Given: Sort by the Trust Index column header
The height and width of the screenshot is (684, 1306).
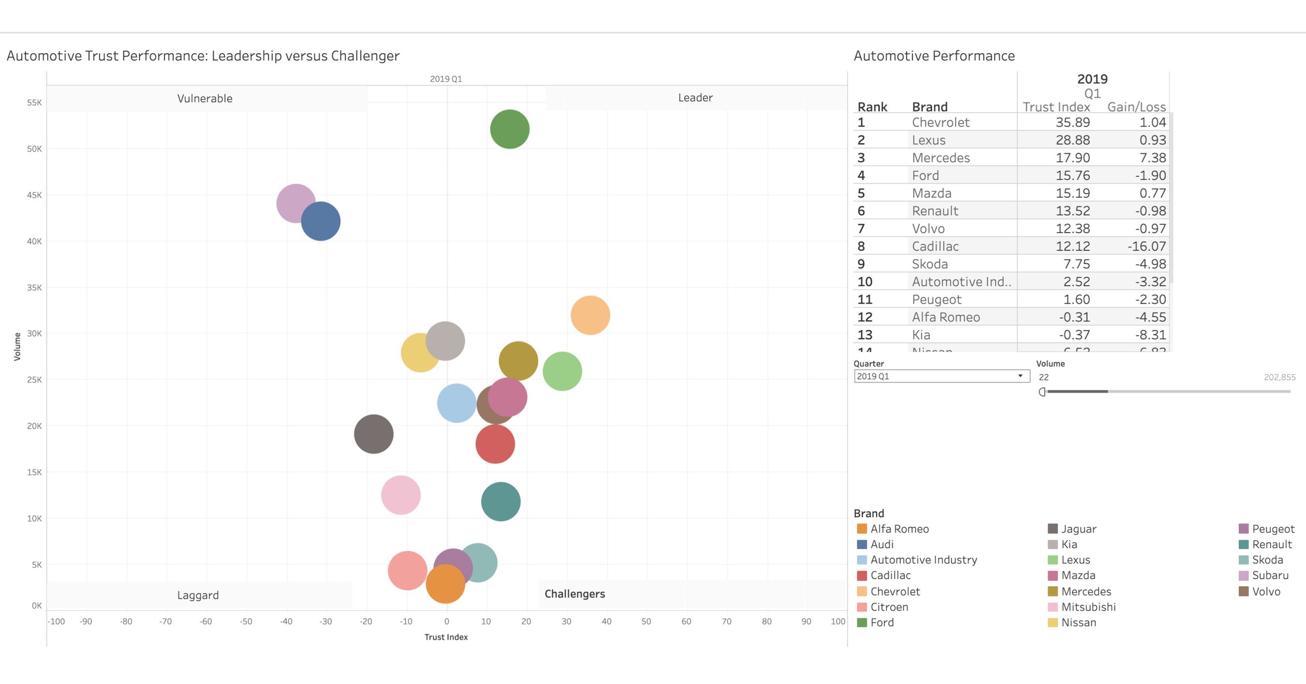Looking at the screenshot, I should click(x=1056, y=106).
